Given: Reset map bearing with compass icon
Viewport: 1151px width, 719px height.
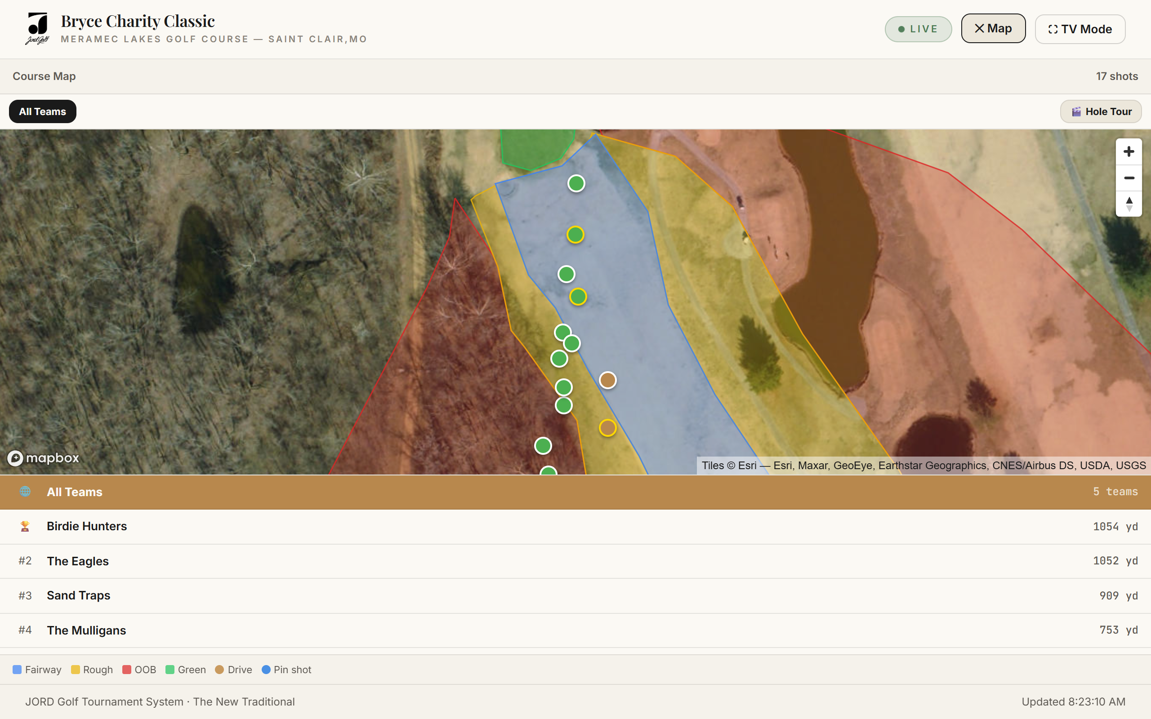Looking at the screenshot, I should coord(1129,204).
